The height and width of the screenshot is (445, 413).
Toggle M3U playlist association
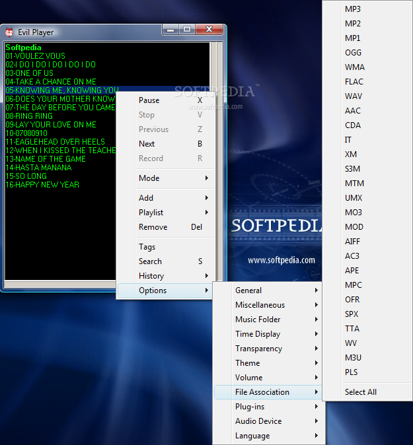point(367,358)
